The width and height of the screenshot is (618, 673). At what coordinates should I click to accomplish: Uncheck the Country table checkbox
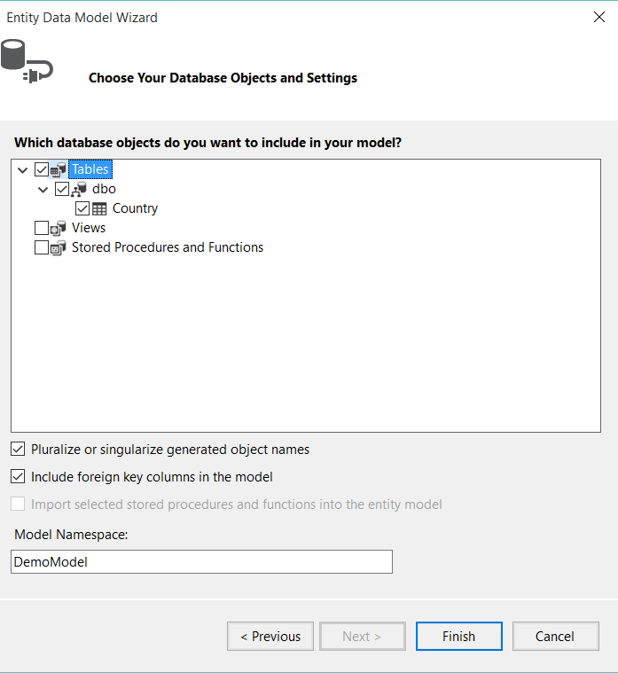tap(82, 208)
